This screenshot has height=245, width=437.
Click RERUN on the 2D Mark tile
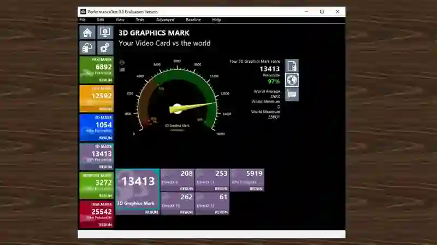[x=105, y=138]
